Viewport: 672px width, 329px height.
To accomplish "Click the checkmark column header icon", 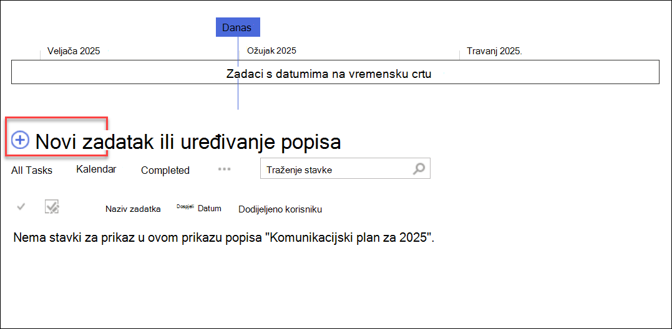I will [21, 207].
